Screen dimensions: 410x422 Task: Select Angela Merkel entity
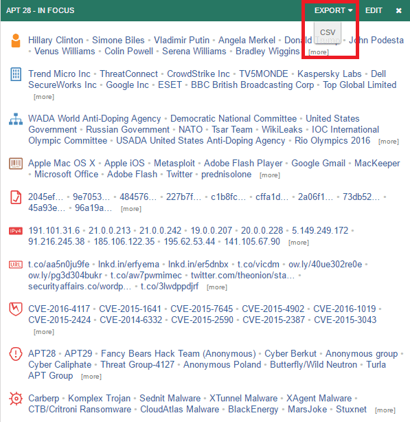coord(247,40)
